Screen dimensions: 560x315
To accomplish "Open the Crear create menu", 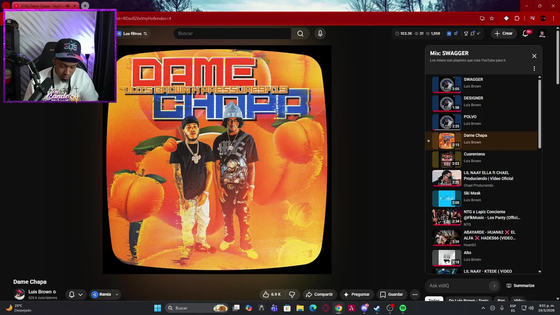I will coord(503,34).
